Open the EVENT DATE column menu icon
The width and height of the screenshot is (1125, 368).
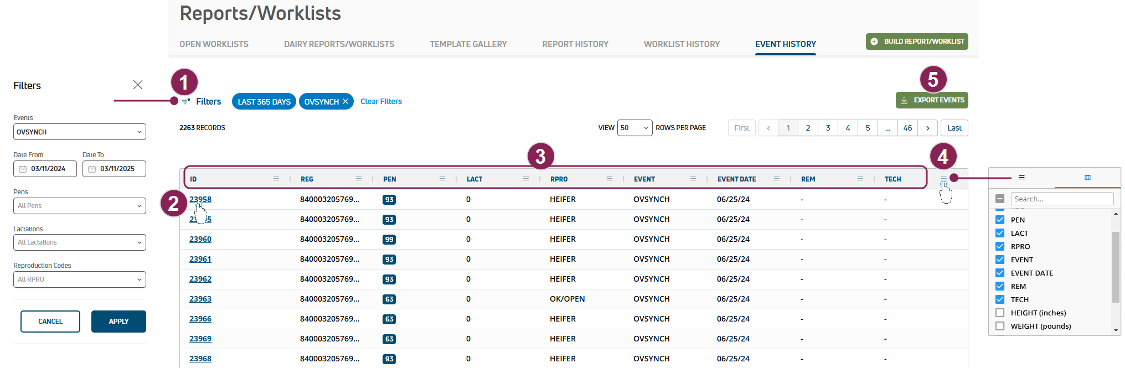777,179
